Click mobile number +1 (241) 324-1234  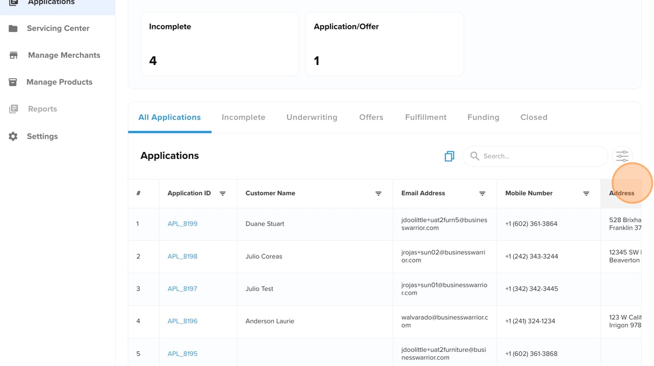point(530,322)
